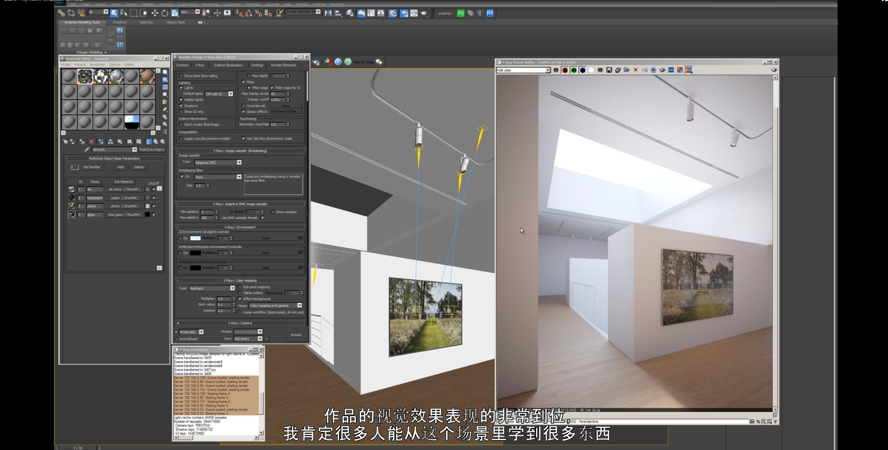
Task: Open Settings tab in Render Setup
Action: pos(257,65)
